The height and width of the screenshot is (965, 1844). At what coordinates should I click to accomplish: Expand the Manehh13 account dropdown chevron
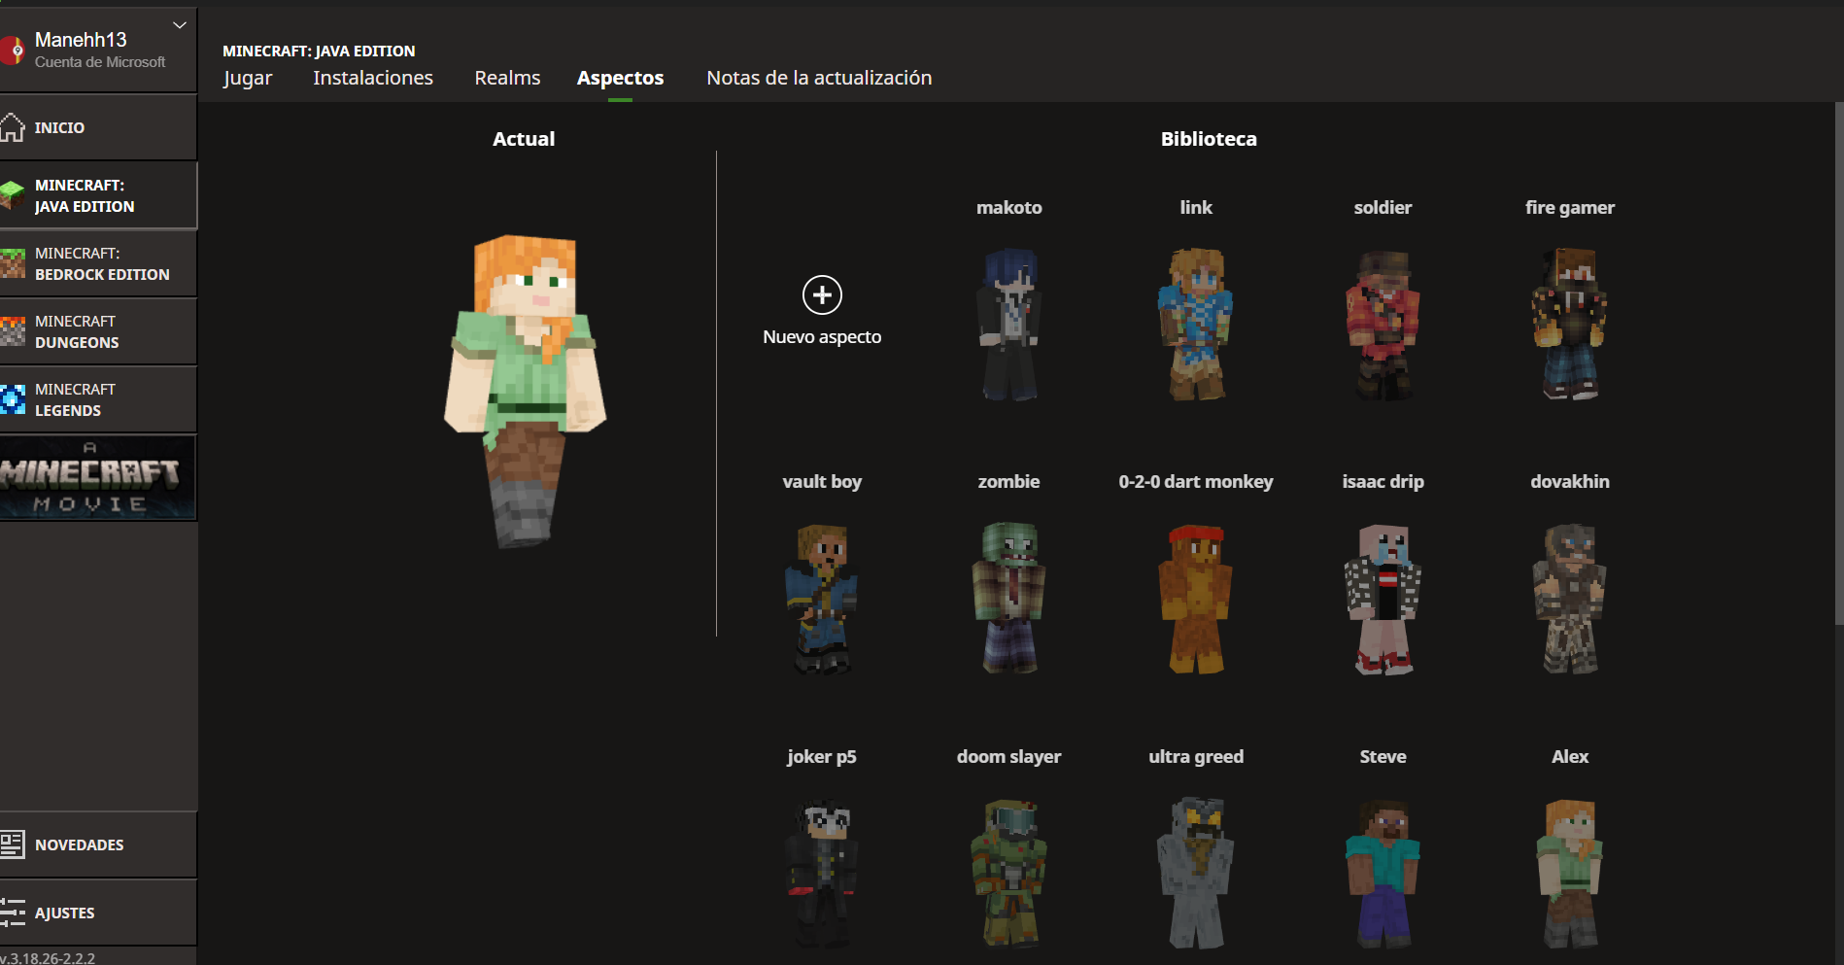click(x=180, y=25)
